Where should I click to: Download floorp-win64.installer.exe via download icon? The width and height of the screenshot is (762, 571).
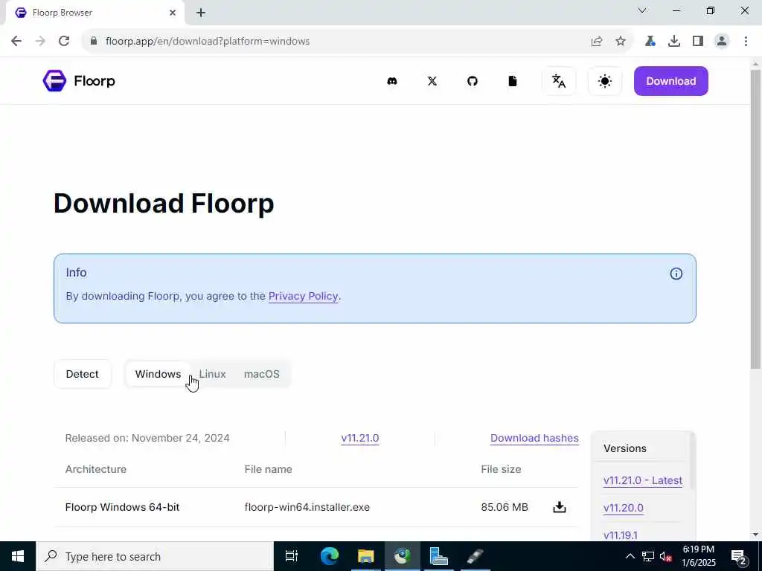click(560, 507)
